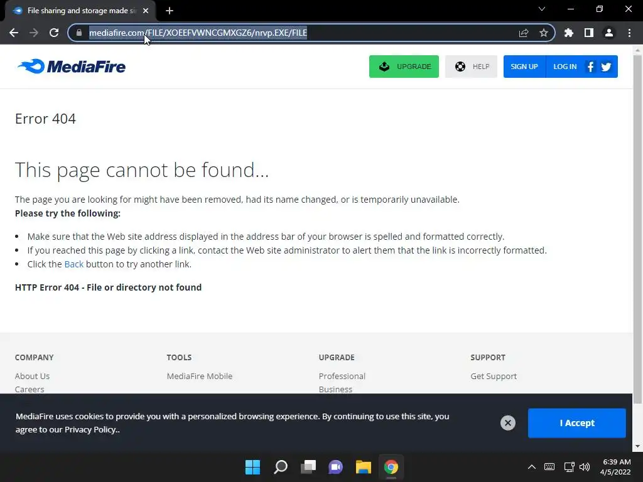Screen dimensions: 643x482
Task: Select the File sharing and storage tab
Action: click(81, 11)
